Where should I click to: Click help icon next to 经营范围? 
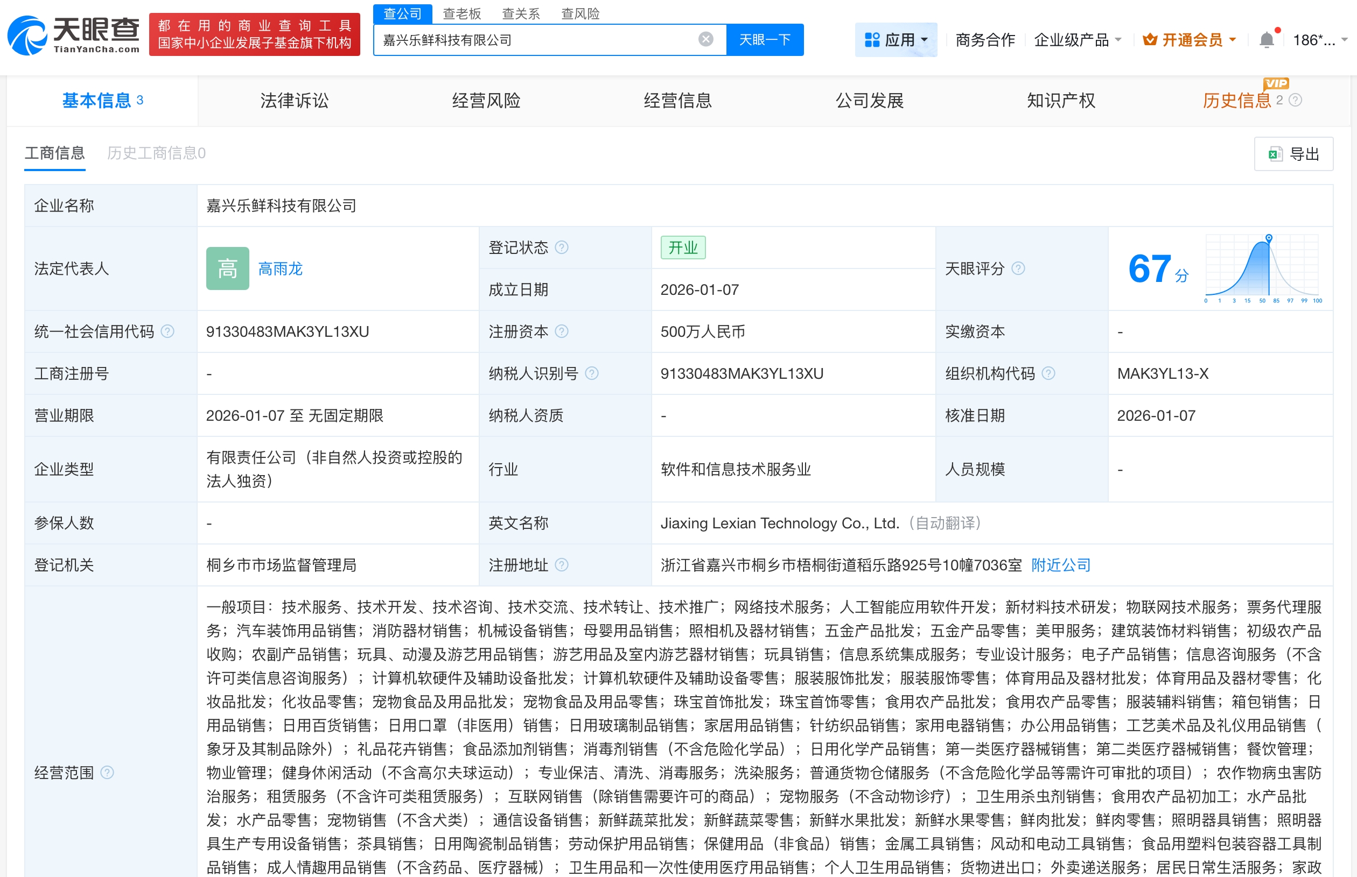[107, 773]
